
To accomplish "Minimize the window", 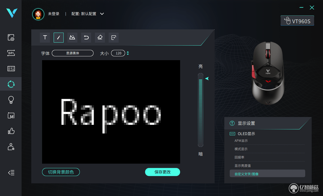I will (301, 8).
